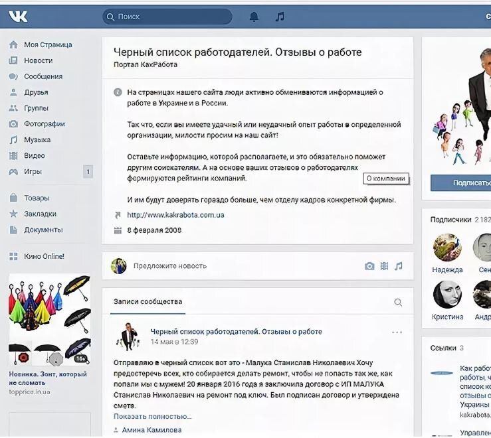This screenshot has height=438, width=491.
Task: Open Моя Страница in the sidebar
Action: pyautogui.click(x=48, y=44)
